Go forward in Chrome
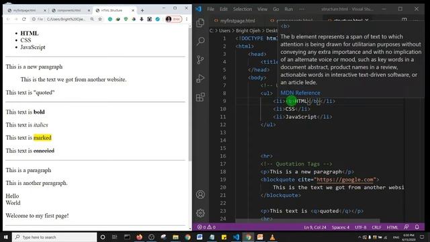 [16, 19]
